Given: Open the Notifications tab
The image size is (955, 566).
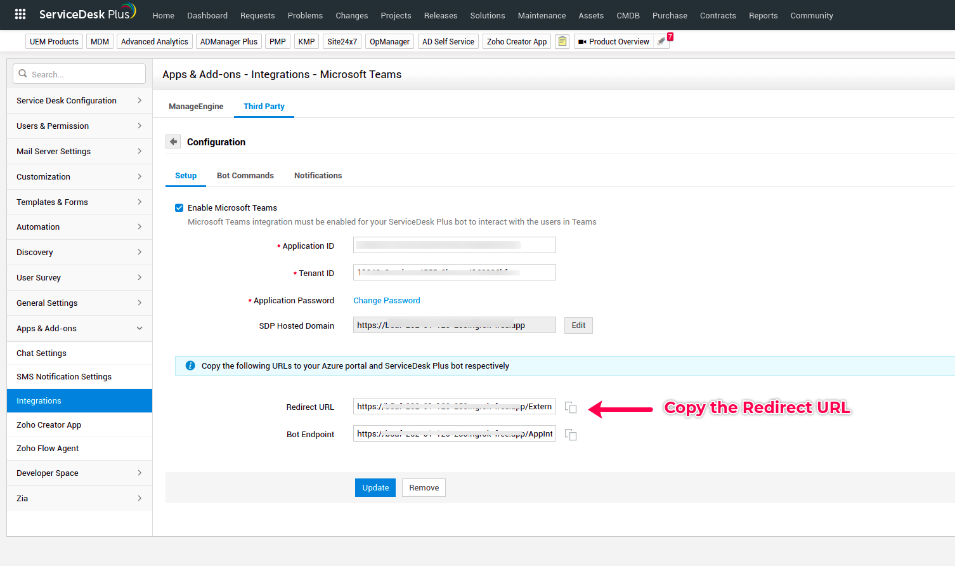Looking at the screenshot, I should (x=318, y=176).
